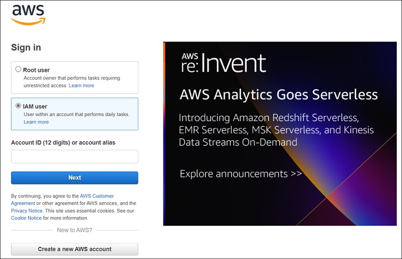Screen dimensions: 402x259
Task: Click the Amazon Redshift Serverless banner description
Action: [276, 130]
